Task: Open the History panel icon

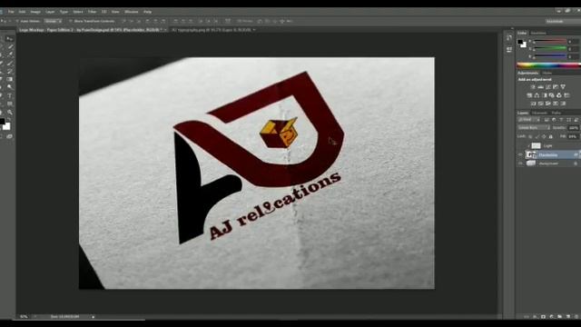Action: [509, 38]
